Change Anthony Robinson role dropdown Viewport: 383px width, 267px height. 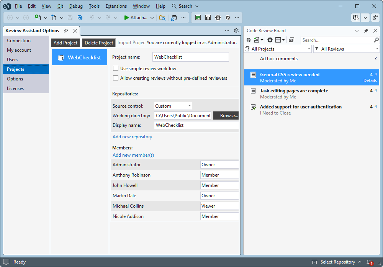point(219,175)
